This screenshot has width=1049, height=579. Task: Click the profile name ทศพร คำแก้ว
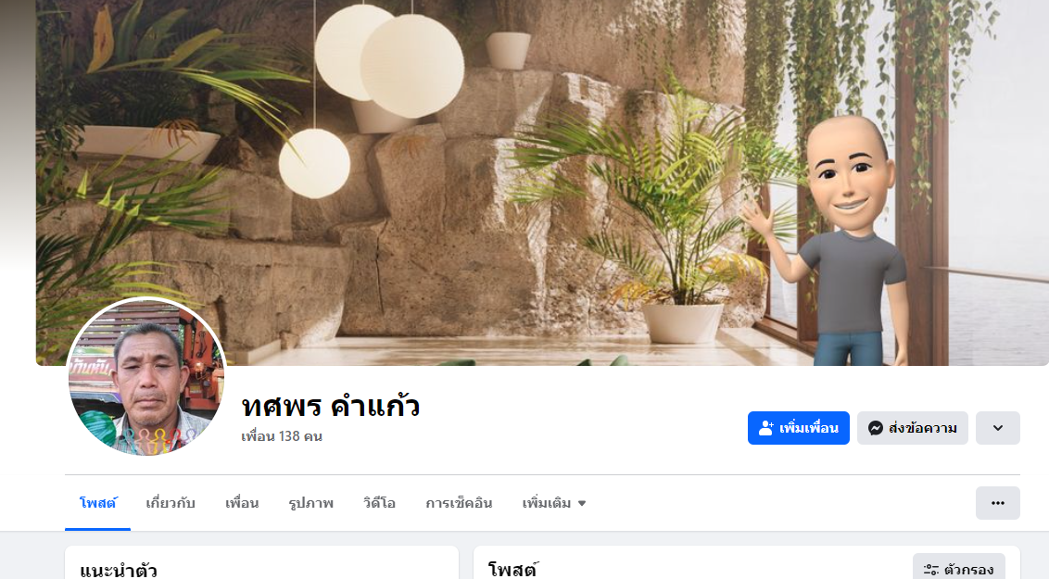click(x=331, y=406)
